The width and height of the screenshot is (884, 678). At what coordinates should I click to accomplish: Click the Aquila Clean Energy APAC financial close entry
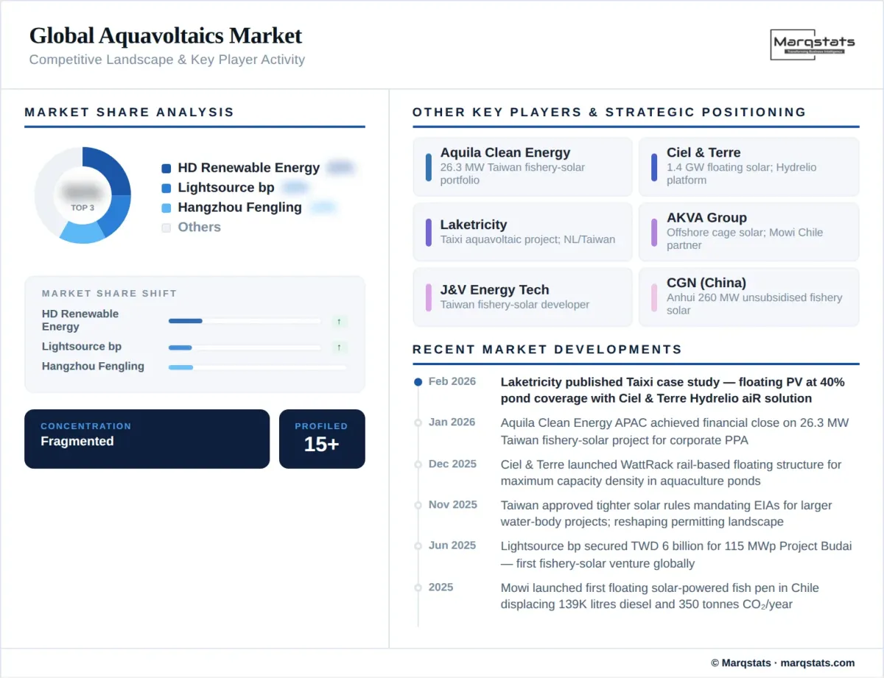click(675, 431)
